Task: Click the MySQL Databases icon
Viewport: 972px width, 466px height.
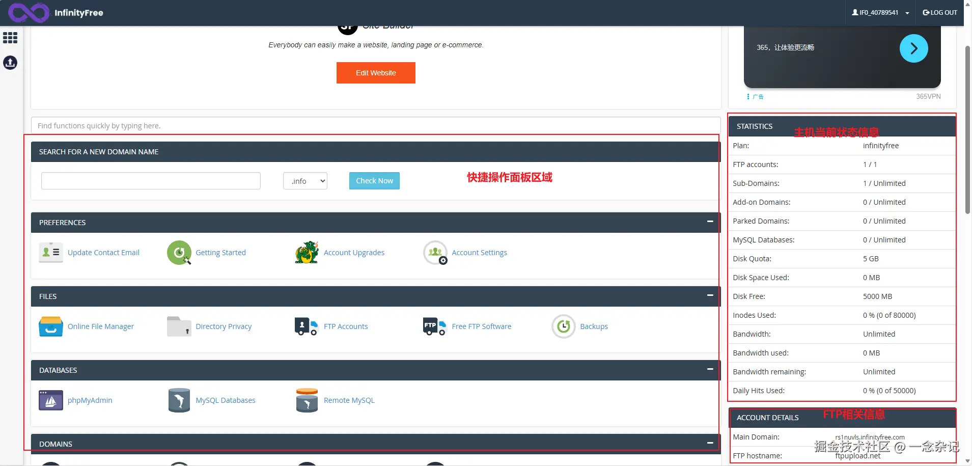Action: pyautogui.click(x=179, y=400)
